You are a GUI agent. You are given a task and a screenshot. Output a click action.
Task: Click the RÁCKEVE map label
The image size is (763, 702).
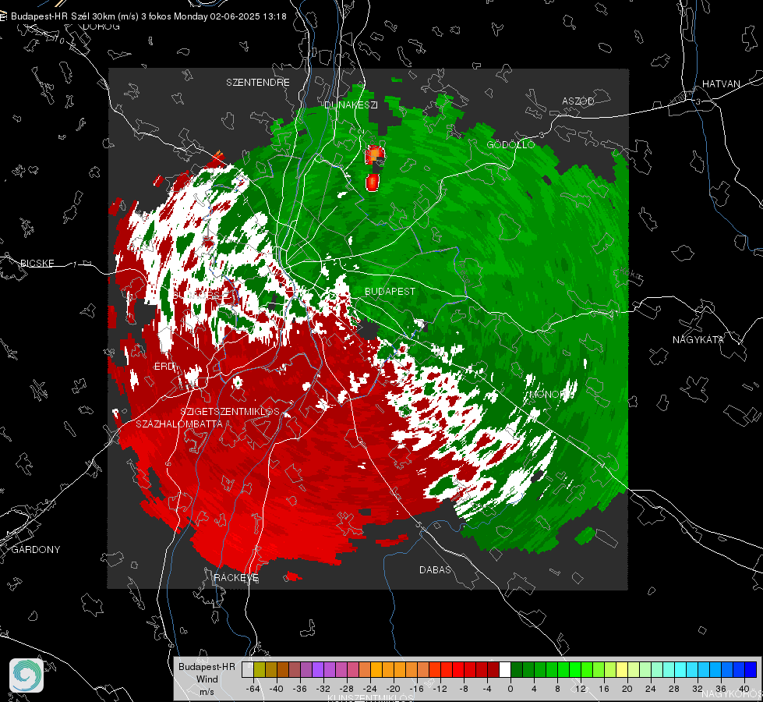click(236, 577)
